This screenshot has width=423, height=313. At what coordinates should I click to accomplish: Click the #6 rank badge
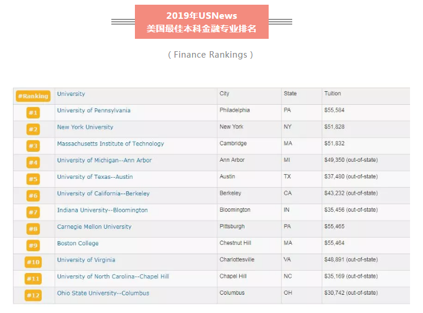point(33,196)
